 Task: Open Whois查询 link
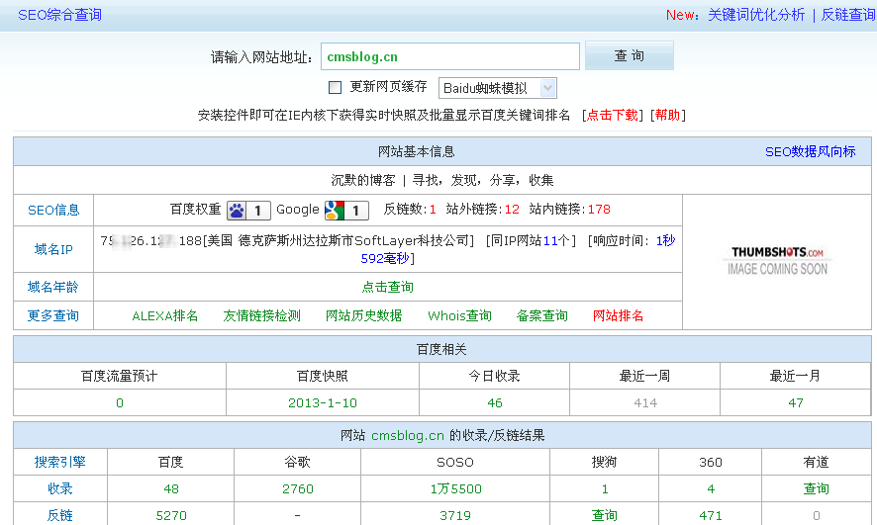[x=459, y=316]
